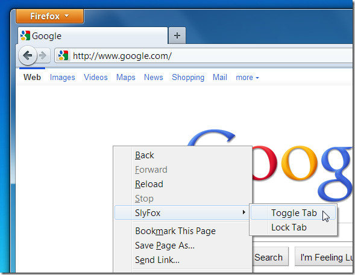Open the Mail link

[220, 77]
